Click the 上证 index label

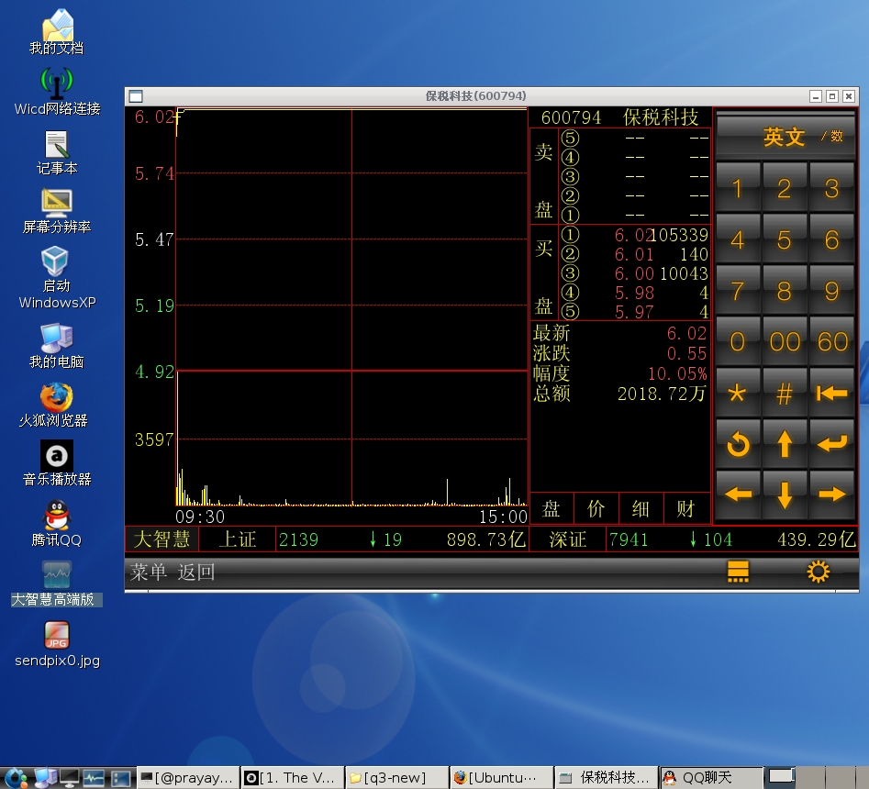[237, 539]
